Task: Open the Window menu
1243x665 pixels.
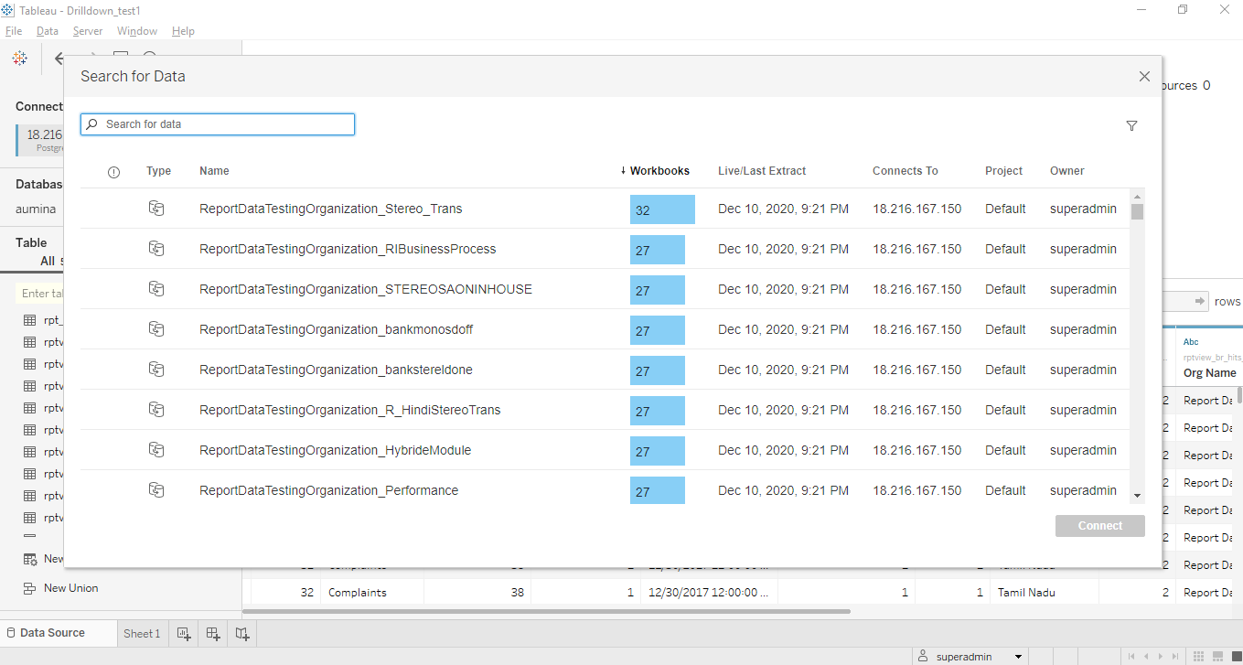Action: click(x=137, y=31)
